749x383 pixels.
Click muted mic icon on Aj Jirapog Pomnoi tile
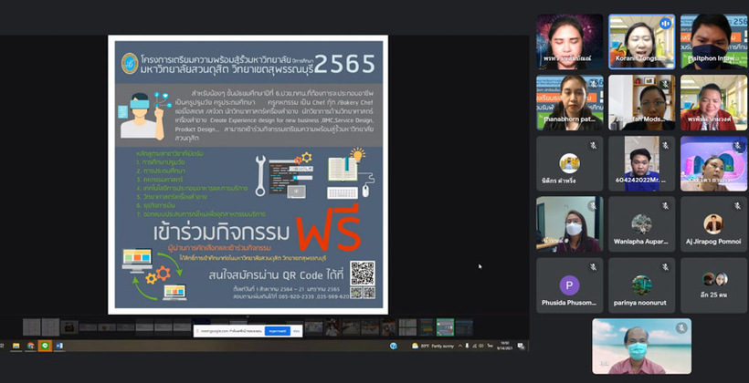(737, 205)
